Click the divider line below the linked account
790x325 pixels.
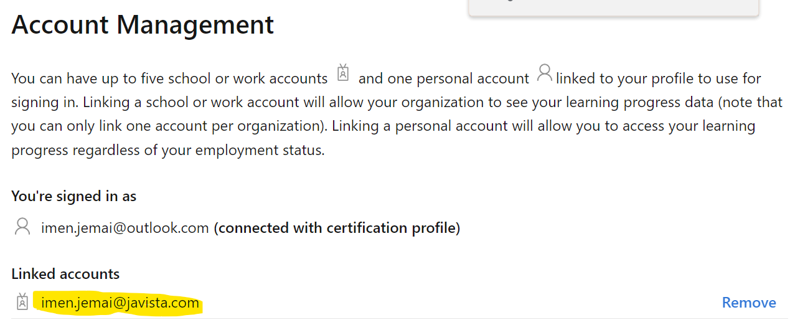[395, 318]
